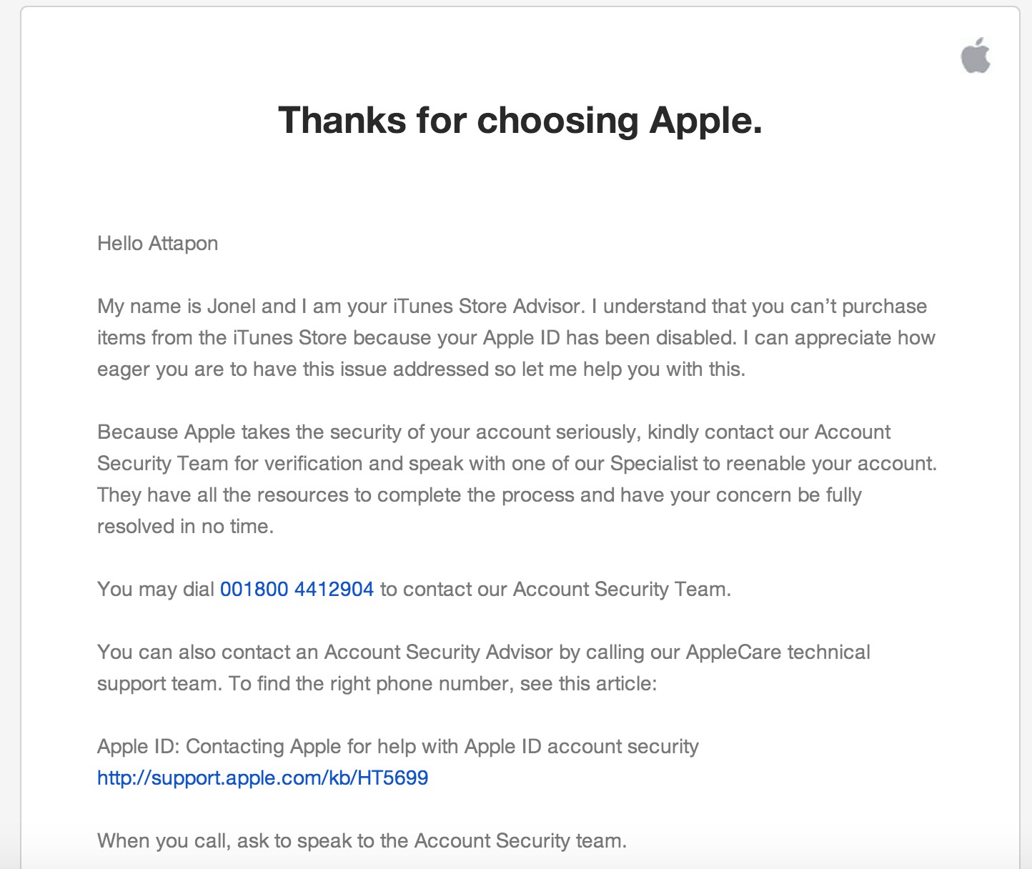Image resolution: width=1032 pixels, height=869 pixels.
Task: Click the Apple logo icon
Action: coord(976,56)
